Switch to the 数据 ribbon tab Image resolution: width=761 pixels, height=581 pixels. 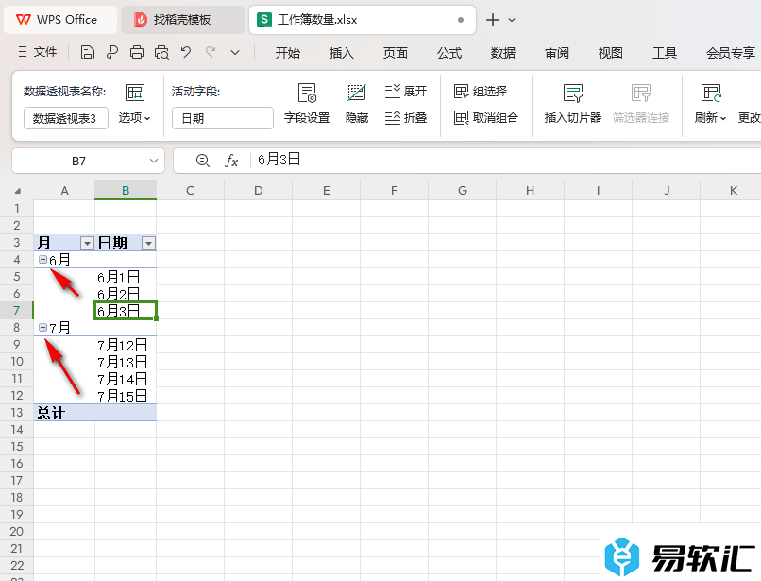(x=503, y=53)
